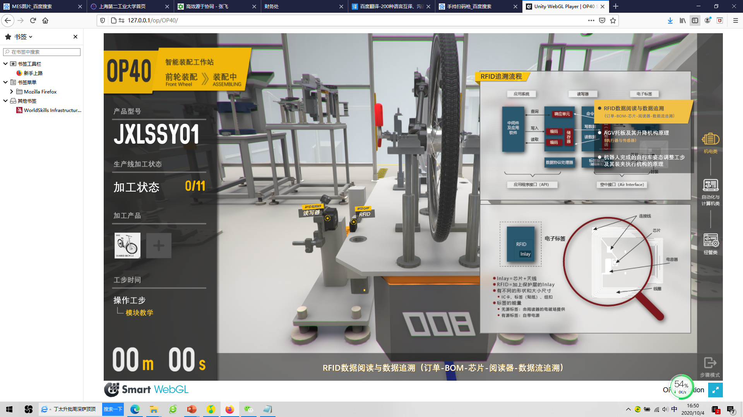This screenshot has width=743, height=417.
Task: Open the taskbar search text box
Action: pyautogui.click(x=71, y=409)
